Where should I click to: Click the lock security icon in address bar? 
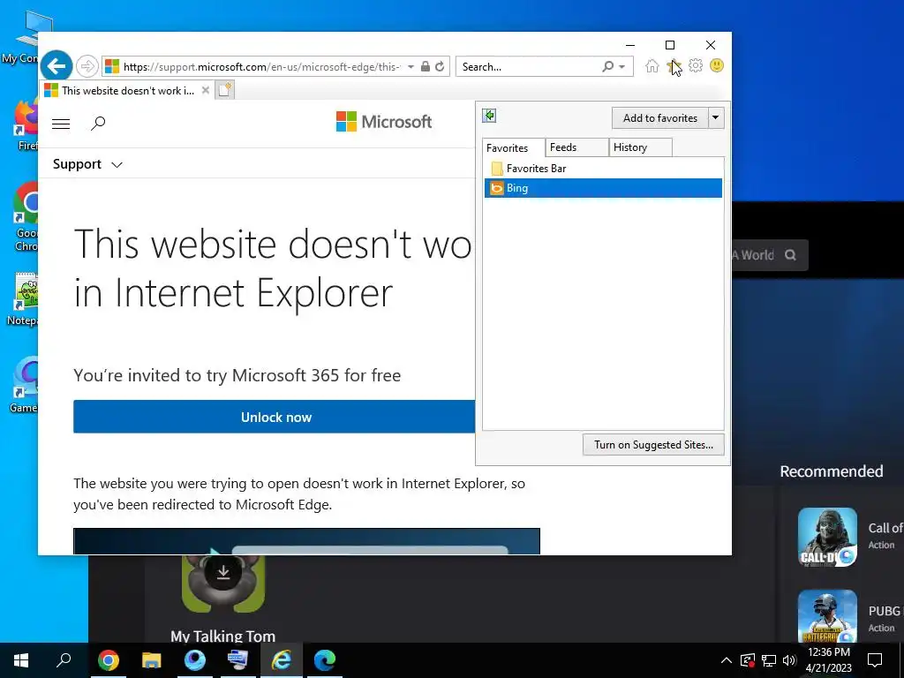426,66
